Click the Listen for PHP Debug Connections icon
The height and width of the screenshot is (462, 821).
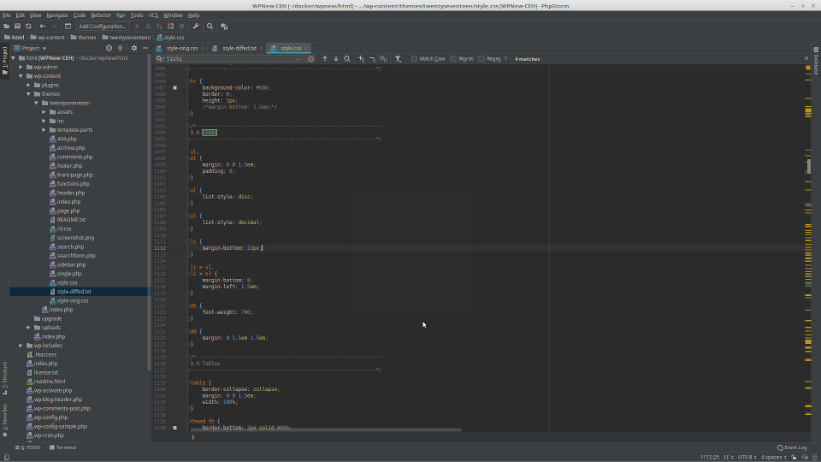click(x=170, y=27)
